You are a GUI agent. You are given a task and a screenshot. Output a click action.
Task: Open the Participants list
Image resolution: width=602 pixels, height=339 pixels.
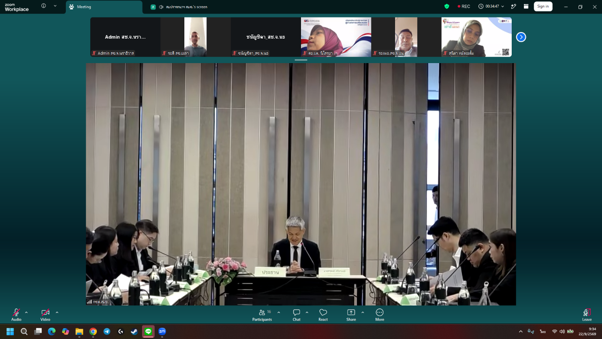point(262,315)
